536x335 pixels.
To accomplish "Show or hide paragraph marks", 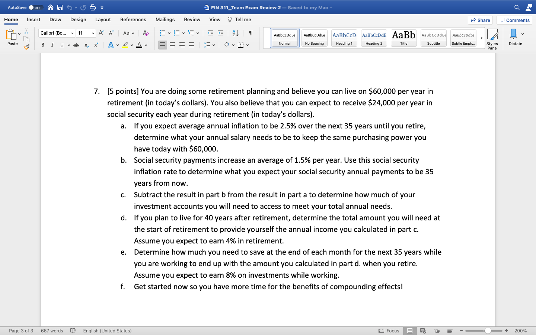I will [251, 33].
